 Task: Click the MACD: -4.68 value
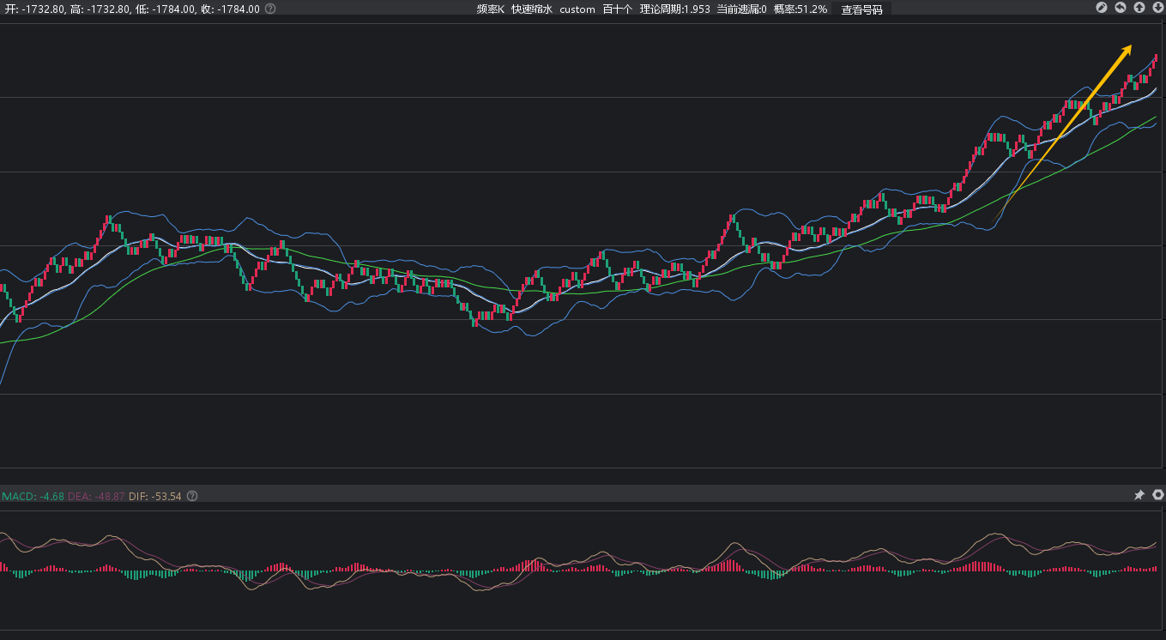click(x=33, y=496)
